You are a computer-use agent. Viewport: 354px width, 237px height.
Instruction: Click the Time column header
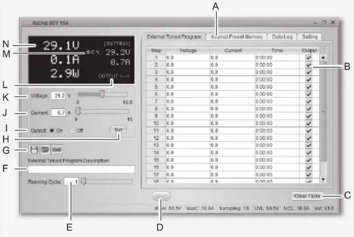[x=277, y=50]
